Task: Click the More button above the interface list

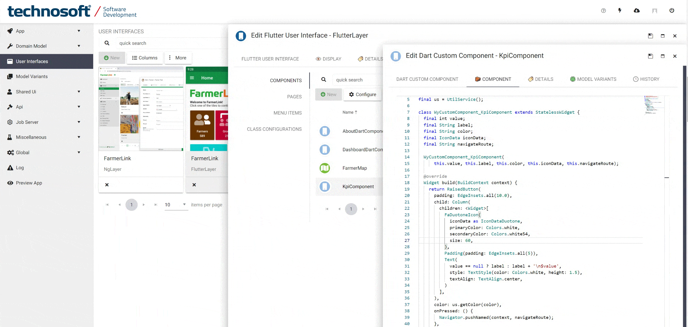Action: tap(178, 58)
